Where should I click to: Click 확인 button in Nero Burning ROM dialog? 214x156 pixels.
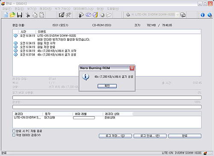[107, 86]
